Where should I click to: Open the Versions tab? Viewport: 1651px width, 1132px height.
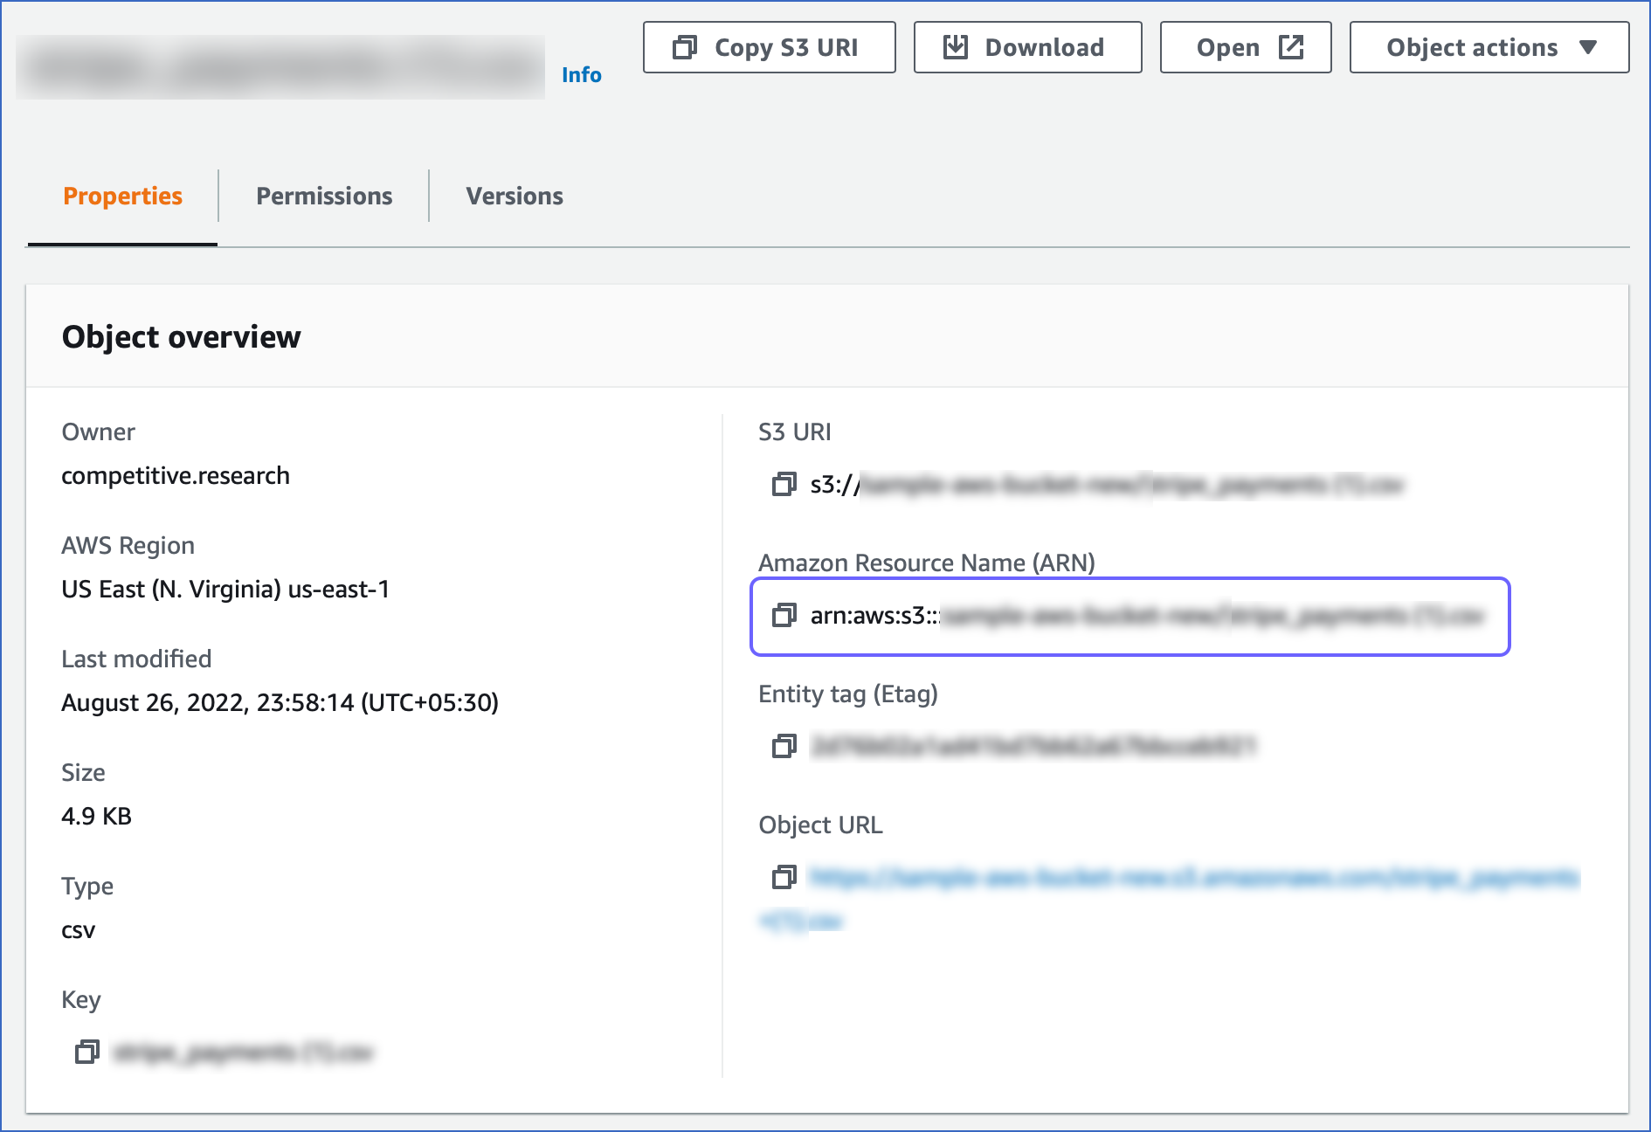click(x=515, y=196)
